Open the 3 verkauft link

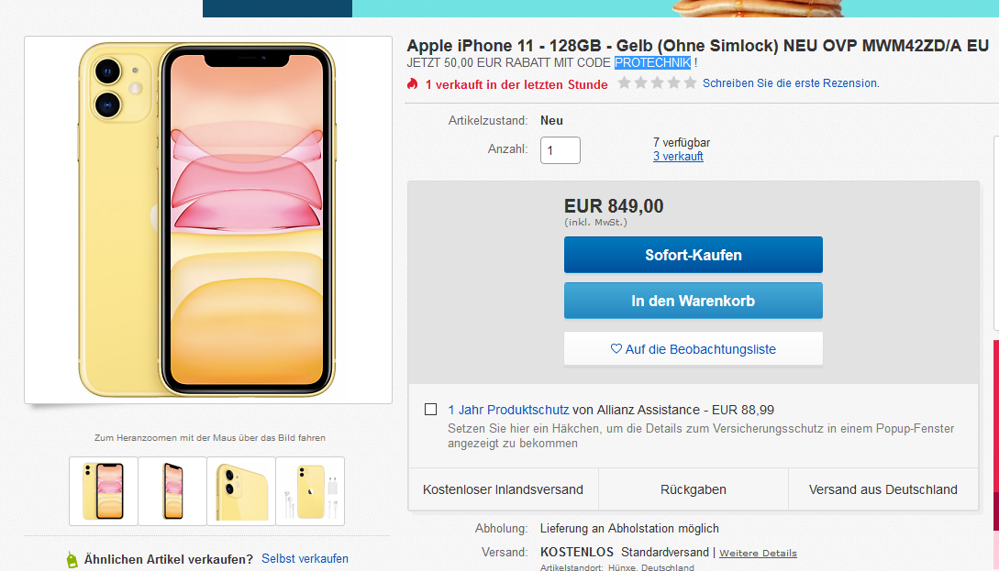click(678, 157)
